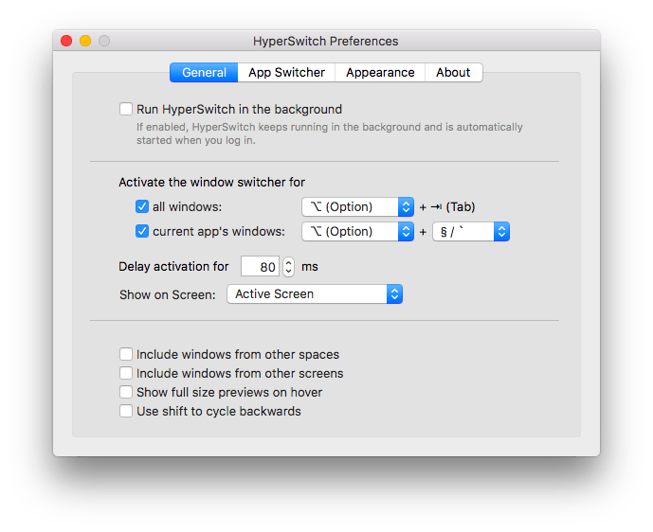Switch to the App Switcher tab

coord(286,73)
